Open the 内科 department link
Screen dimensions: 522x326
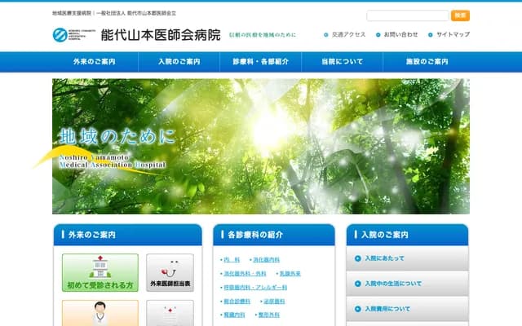click(x=232, y=259)
